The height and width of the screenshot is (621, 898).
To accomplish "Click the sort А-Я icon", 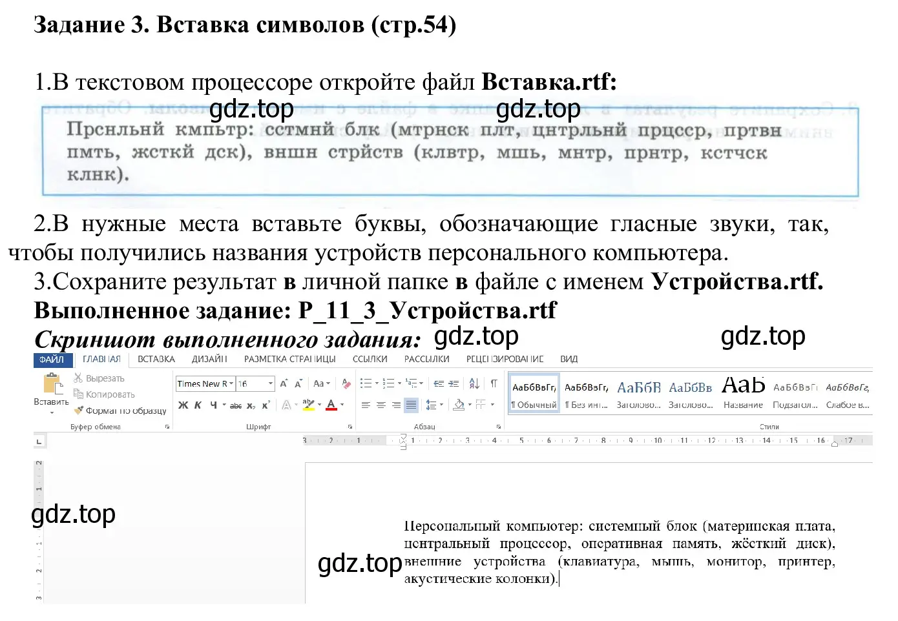I will (x=474, y=383).
